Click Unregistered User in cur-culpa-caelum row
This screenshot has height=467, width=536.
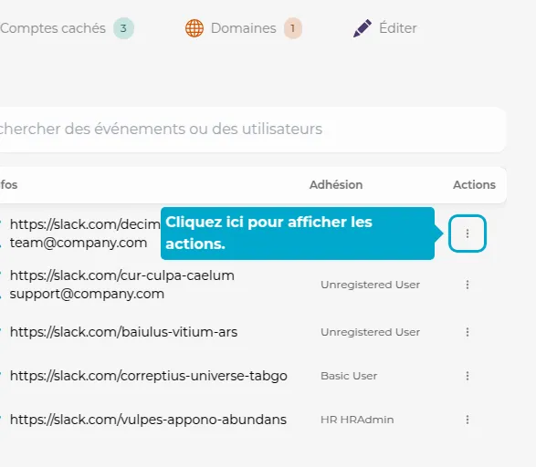(370, 285)
